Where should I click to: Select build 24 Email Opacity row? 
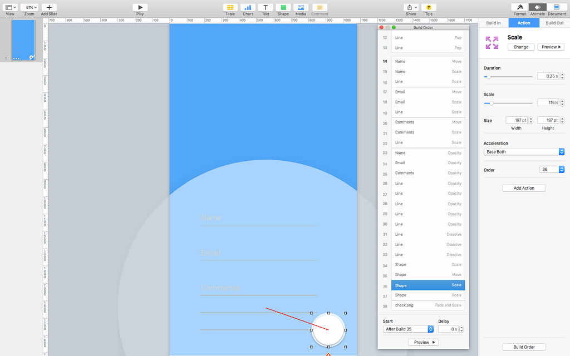428,163
